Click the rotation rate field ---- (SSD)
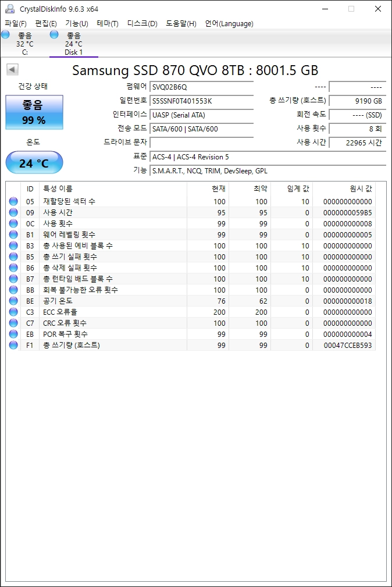Viewport: 392px width, 587px height. pos(357,115)
